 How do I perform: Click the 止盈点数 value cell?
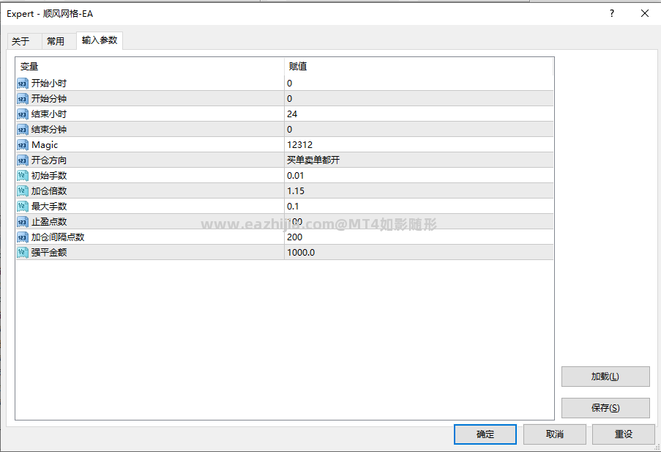[419, 222]
